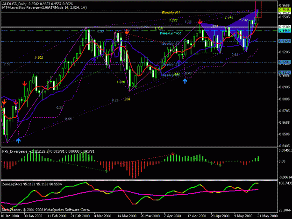Click the 1.414 Fibonacci label
Viewport: 292px width, 219px height.
pyautogui.click(x=228, y=18)
